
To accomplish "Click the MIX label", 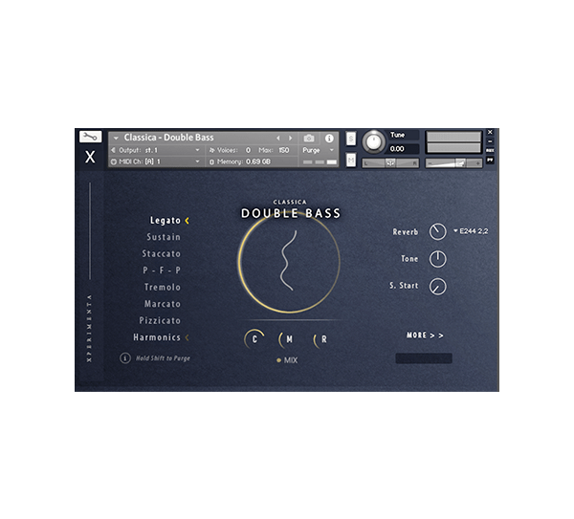I will pos(291,360).
